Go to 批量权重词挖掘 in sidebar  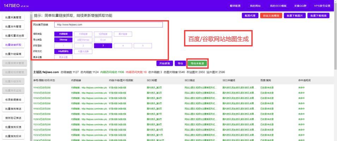tap(14, 36)
